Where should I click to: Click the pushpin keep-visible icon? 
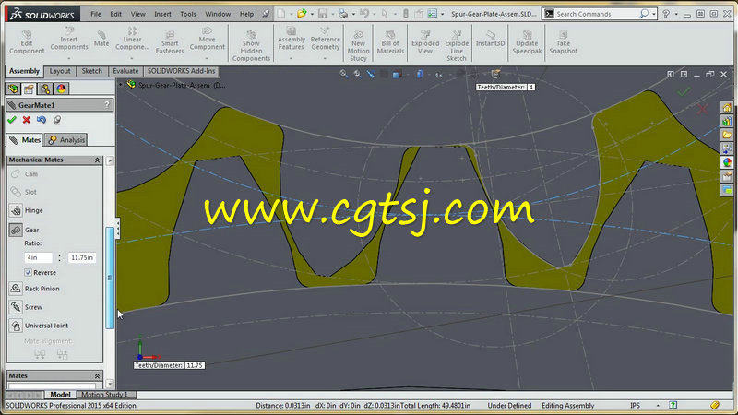pos(57,120)
